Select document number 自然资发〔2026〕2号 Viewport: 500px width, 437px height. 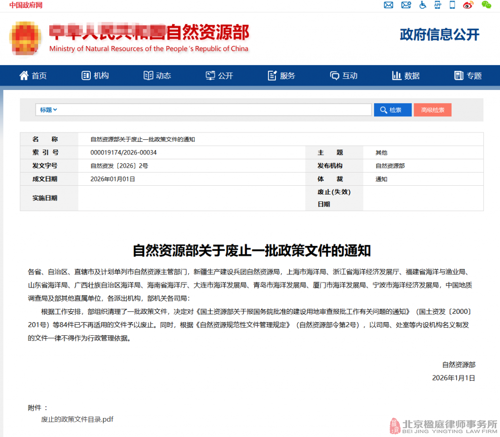[x=119, y=166]
